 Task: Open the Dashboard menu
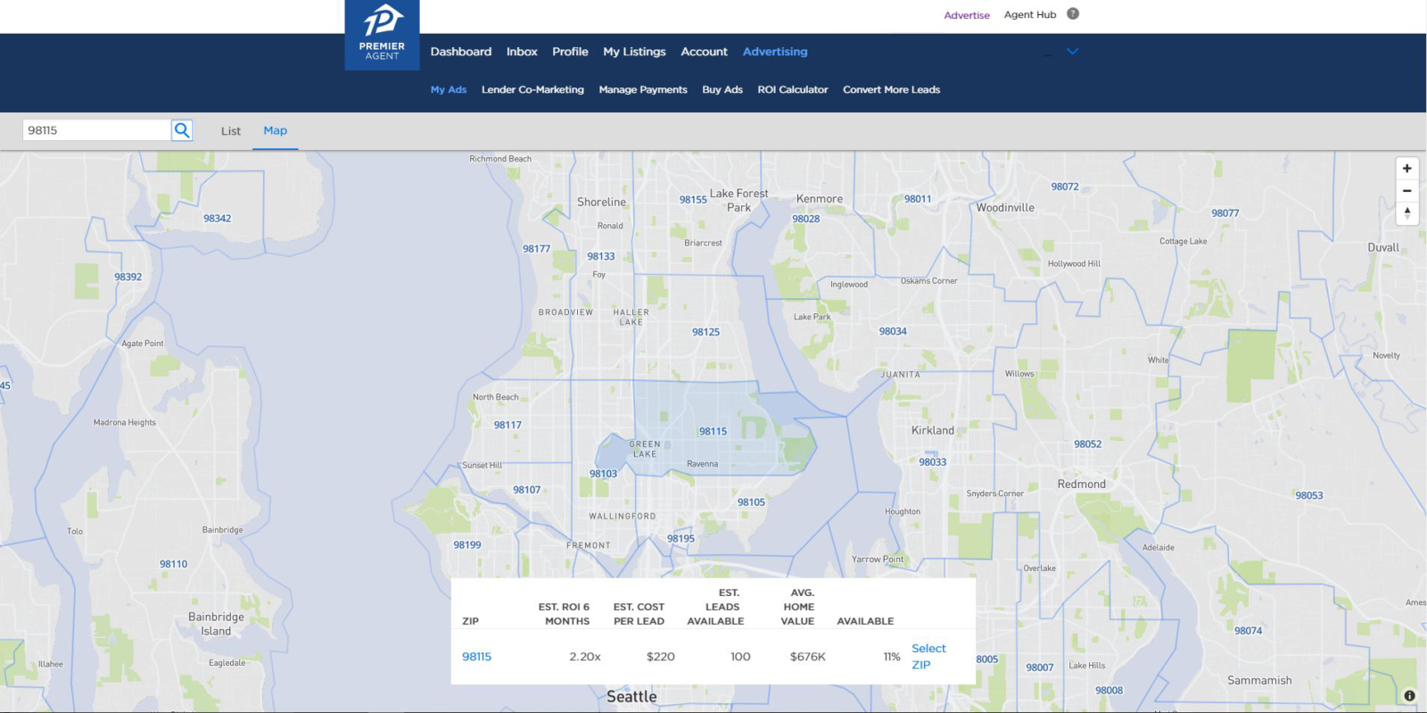461,52
